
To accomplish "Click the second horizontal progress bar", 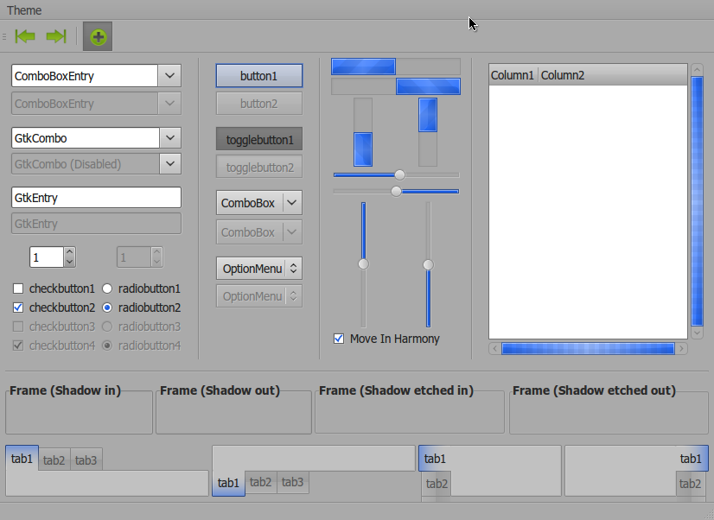I will [396, 86].
